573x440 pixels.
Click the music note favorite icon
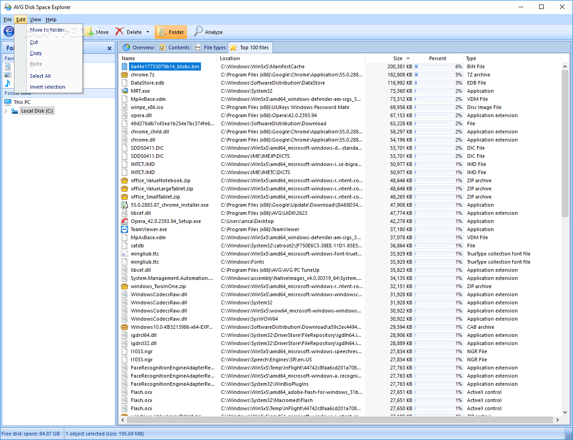[x=8, y=83]
